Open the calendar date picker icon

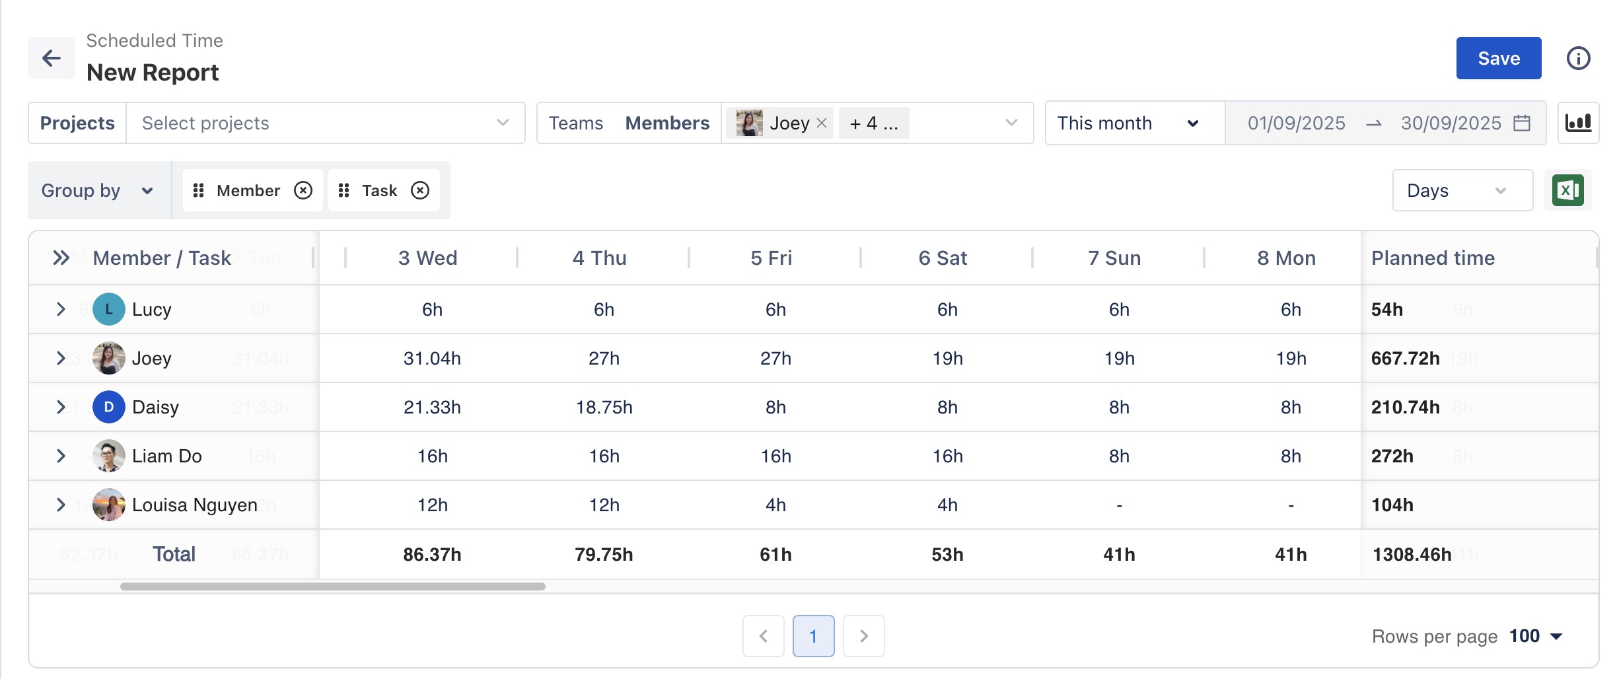pyautogui.click(x=1522, y=123)
